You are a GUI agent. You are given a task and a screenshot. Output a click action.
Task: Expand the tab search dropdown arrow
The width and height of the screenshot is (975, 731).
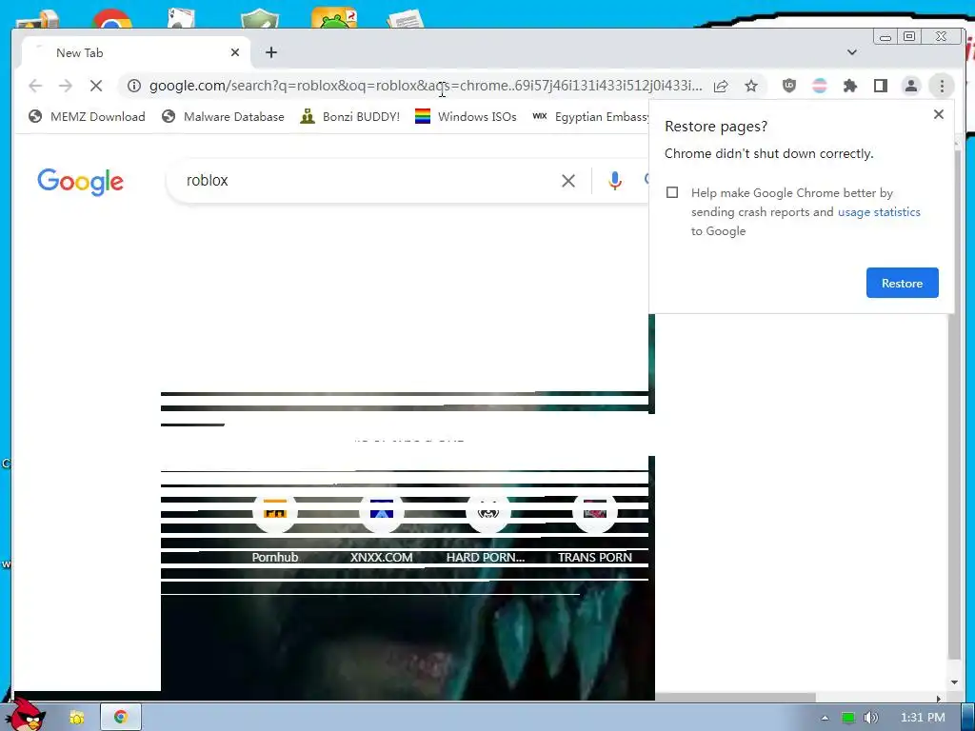(x=852, y=52)
